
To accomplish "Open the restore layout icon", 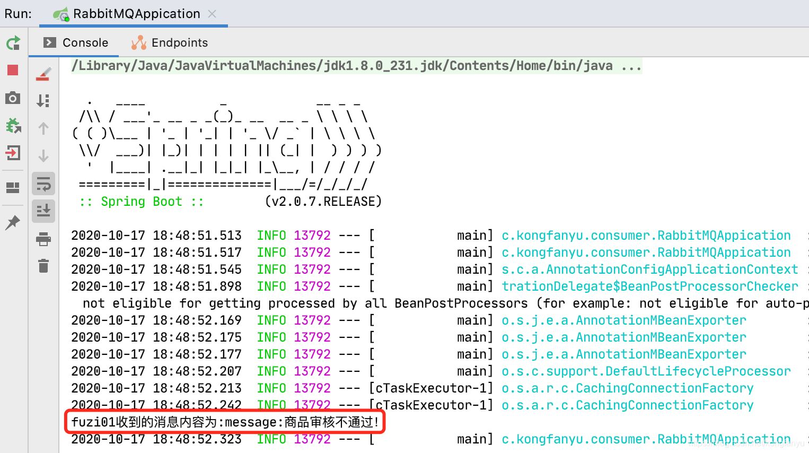I will coord(13,188).
